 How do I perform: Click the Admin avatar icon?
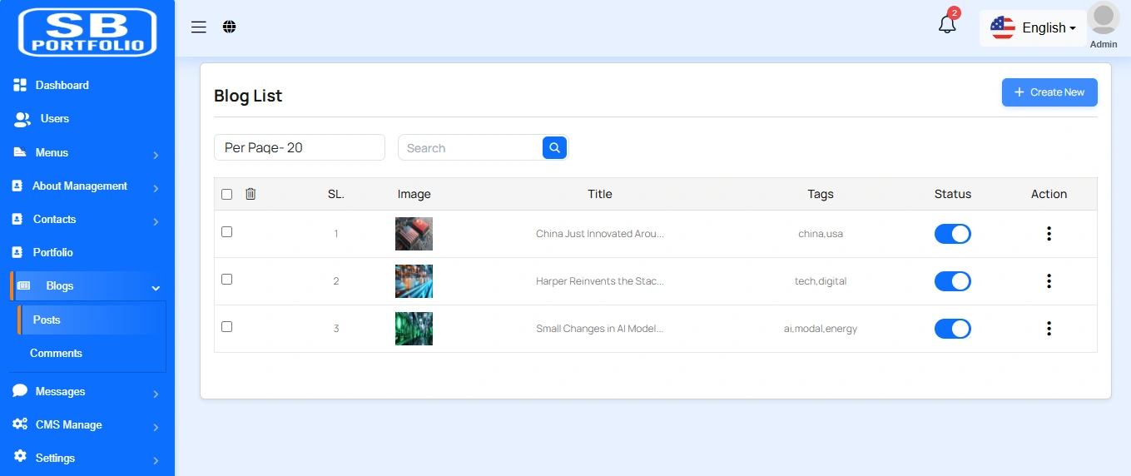click(x=1103, y=19)
